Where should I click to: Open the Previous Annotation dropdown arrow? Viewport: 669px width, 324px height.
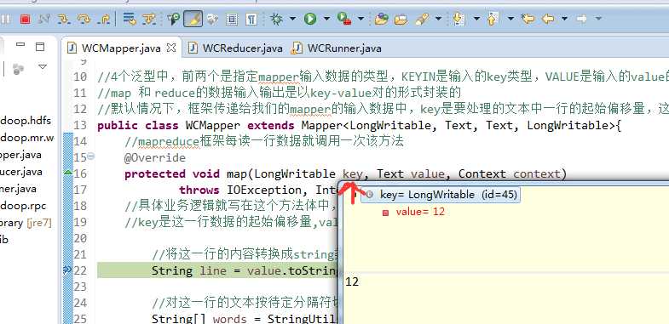click(x=511, y=19)
